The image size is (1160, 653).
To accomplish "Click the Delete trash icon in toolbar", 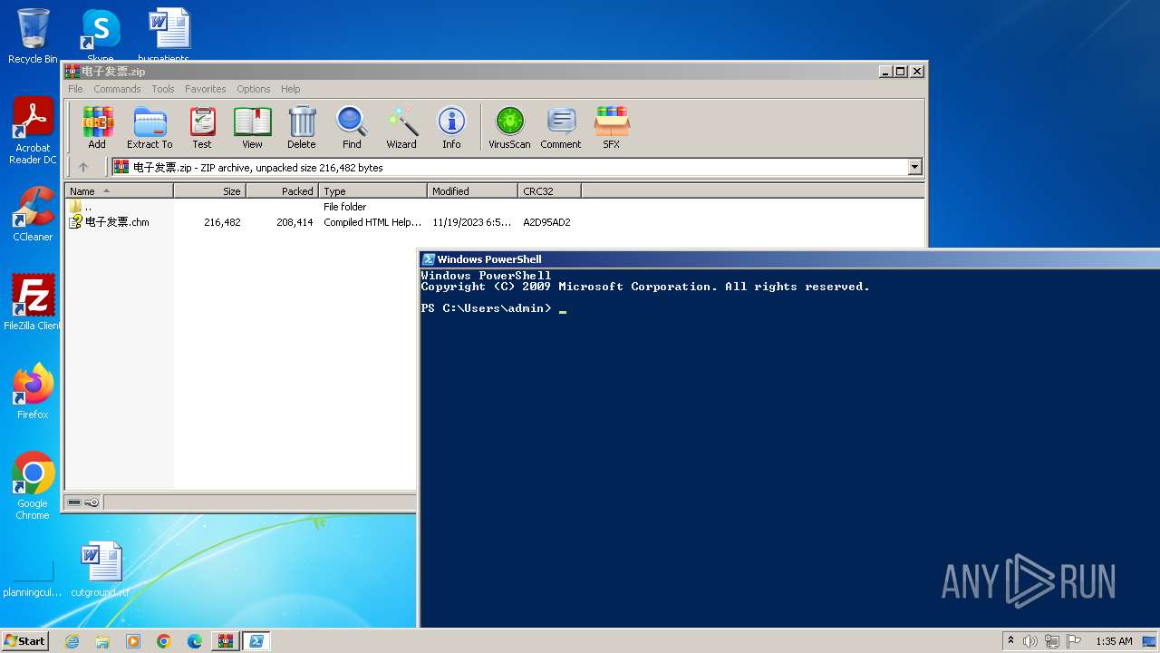I will (x=302, y=127).
